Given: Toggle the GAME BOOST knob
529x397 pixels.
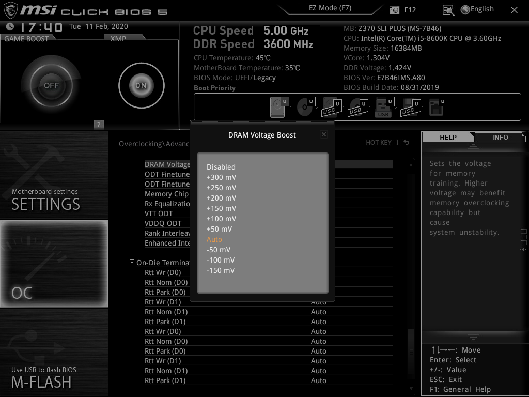Looking at the screenshot, I should (x=51, y=85).
